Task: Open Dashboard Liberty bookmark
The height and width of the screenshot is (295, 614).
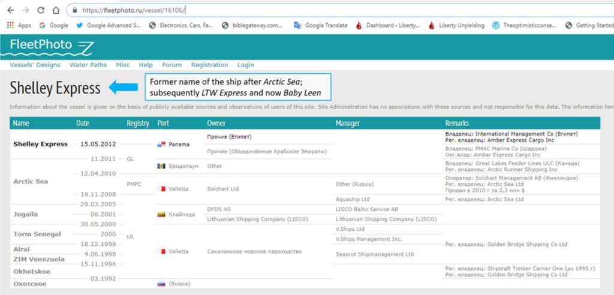Action: point(388,25)
